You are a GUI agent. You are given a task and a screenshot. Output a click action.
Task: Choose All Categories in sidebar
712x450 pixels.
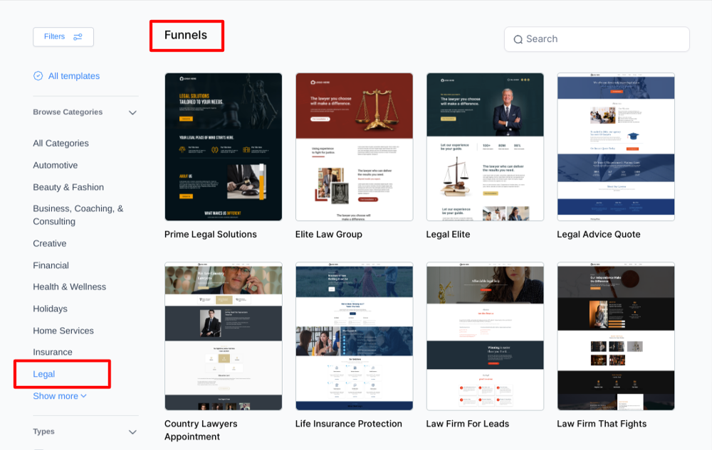click(61, 143)
